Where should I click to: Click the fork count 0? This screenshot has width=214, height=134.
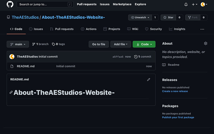(204, 17)
